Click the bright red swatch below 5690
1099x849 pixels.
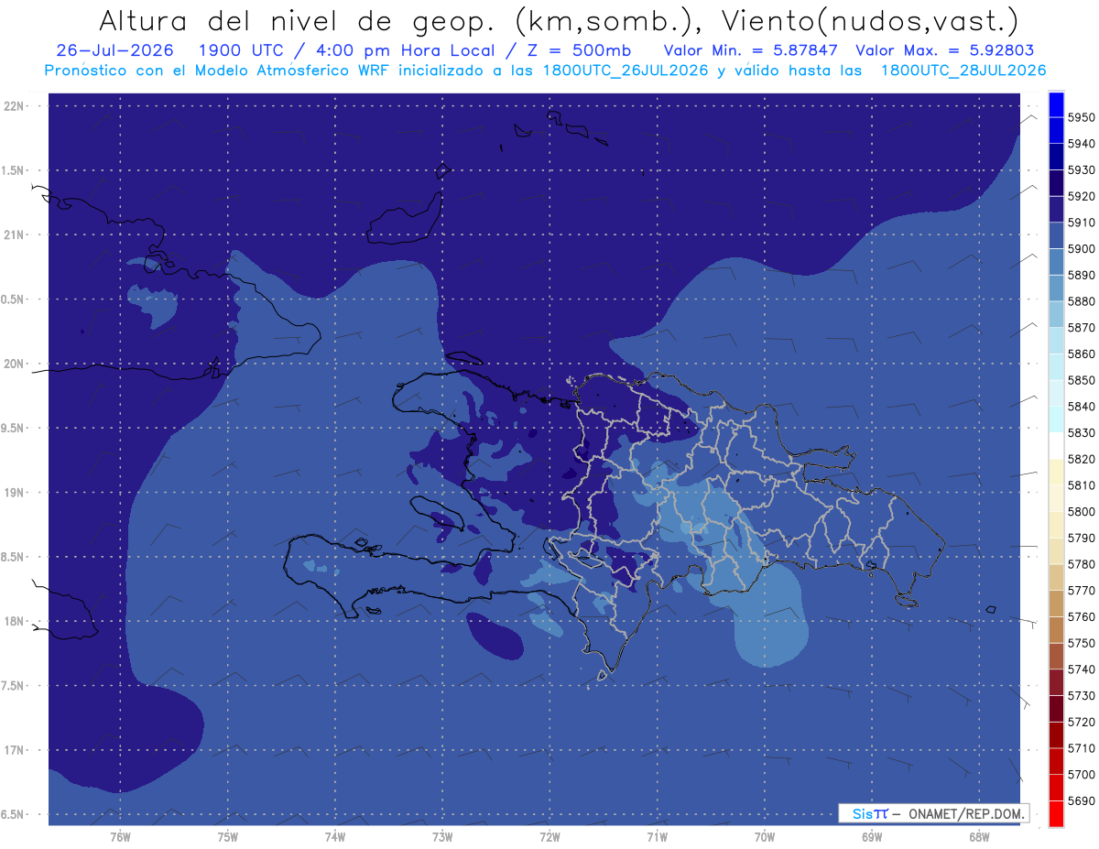click(x=1056, y=813)
